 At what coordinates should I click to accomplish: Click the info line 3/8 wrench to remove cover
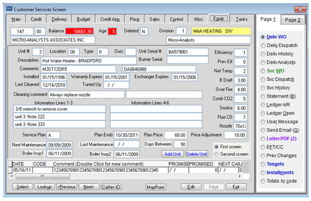(59, 109)
